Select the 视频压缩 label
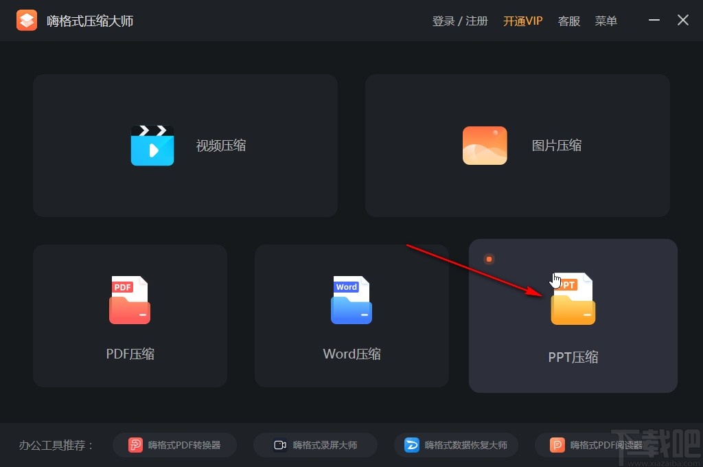 point(221,146)
